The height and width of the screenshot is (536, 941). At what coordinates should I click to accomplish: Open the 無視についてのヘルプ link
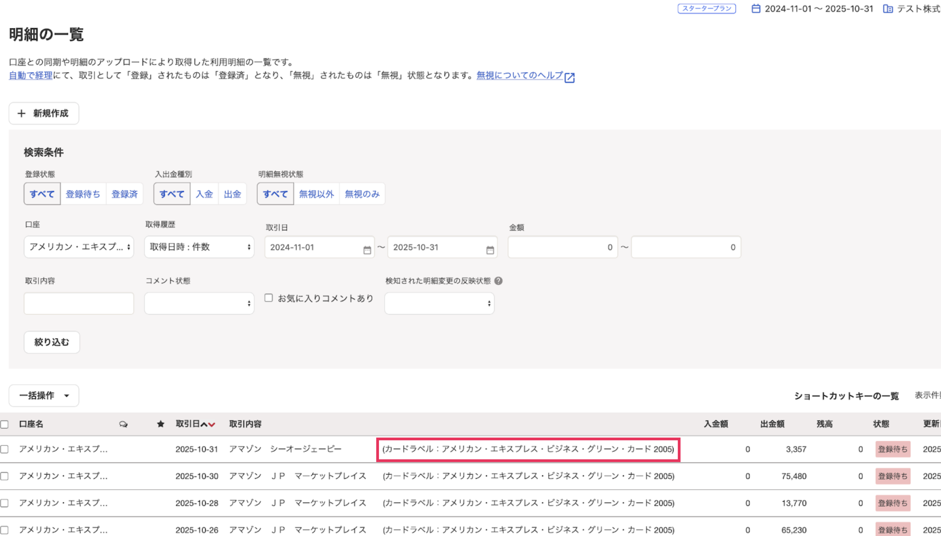pyautogui.click(x=520, y=76)
